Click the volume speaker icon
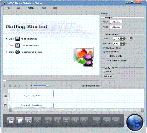The height and width of the screenshot is (133, 147). 32,86
